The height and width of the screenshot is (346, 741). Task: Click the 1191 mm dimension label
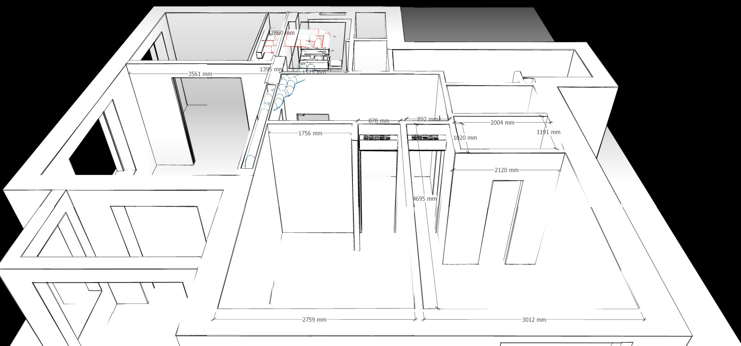coord(548,132)
